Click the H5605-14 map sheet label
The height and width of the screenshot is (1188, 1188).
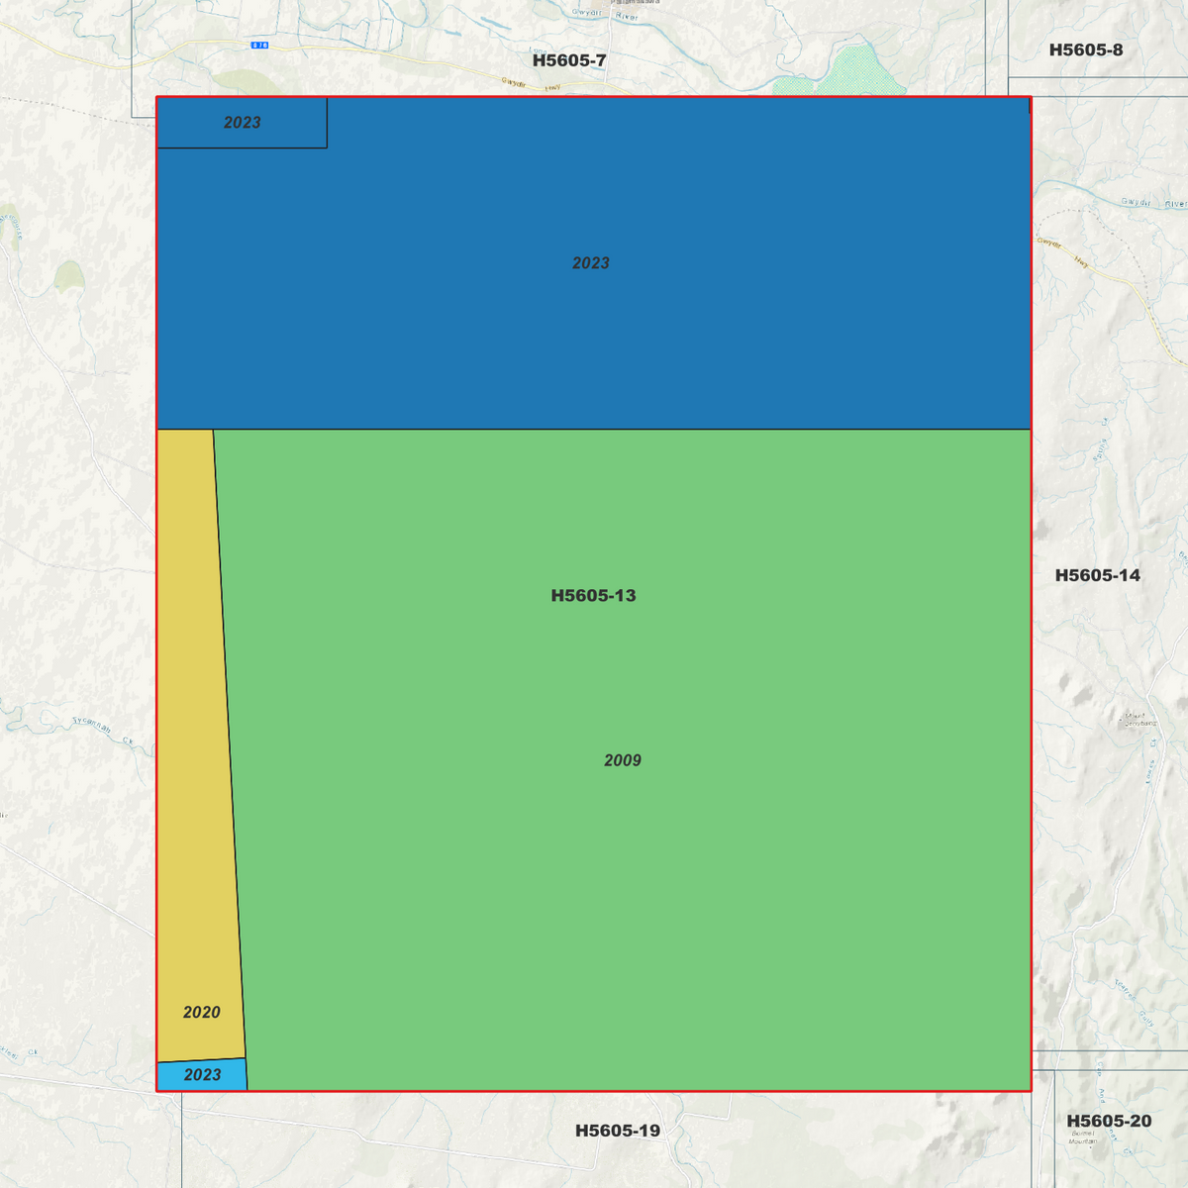(x=1097, y=575)
